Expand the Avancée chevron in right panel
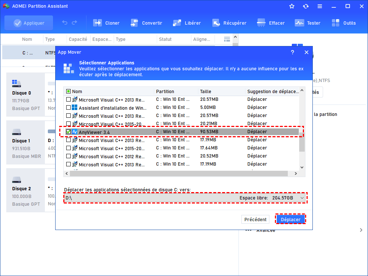This screenshot has height=276, width=368. tap(361, 230)
